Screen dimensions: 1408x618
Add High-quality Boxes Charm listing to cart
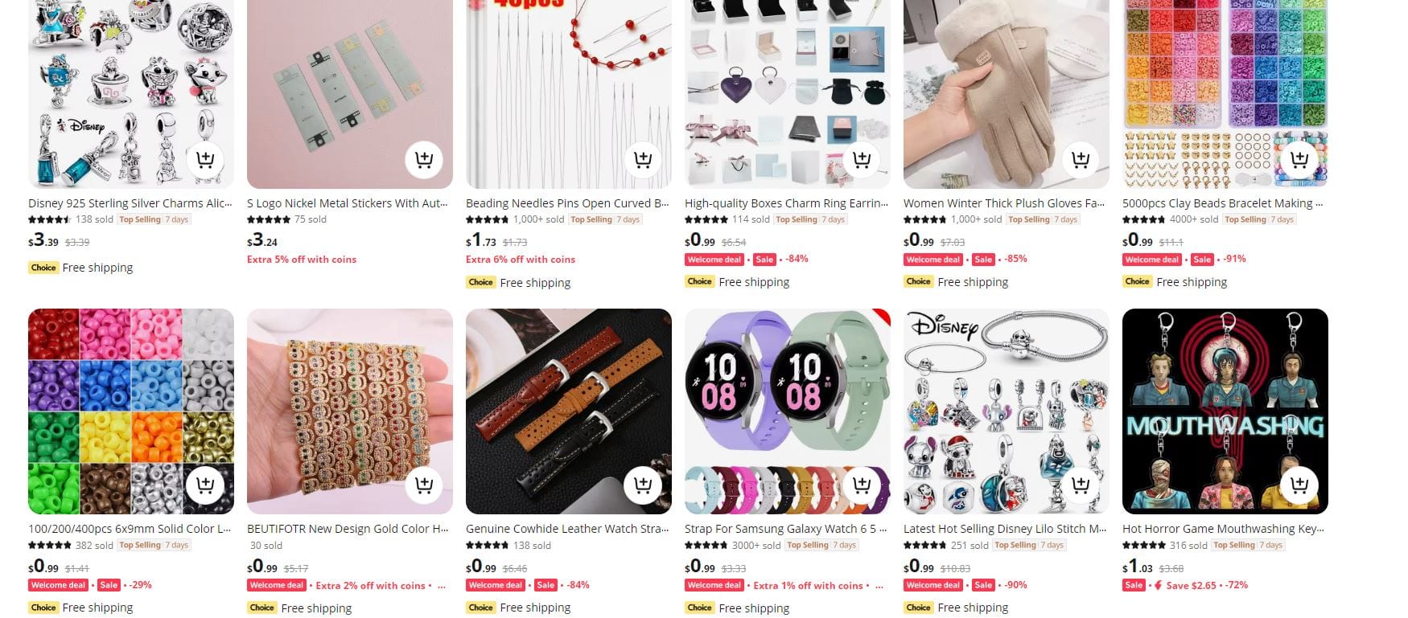pos(862,159)
